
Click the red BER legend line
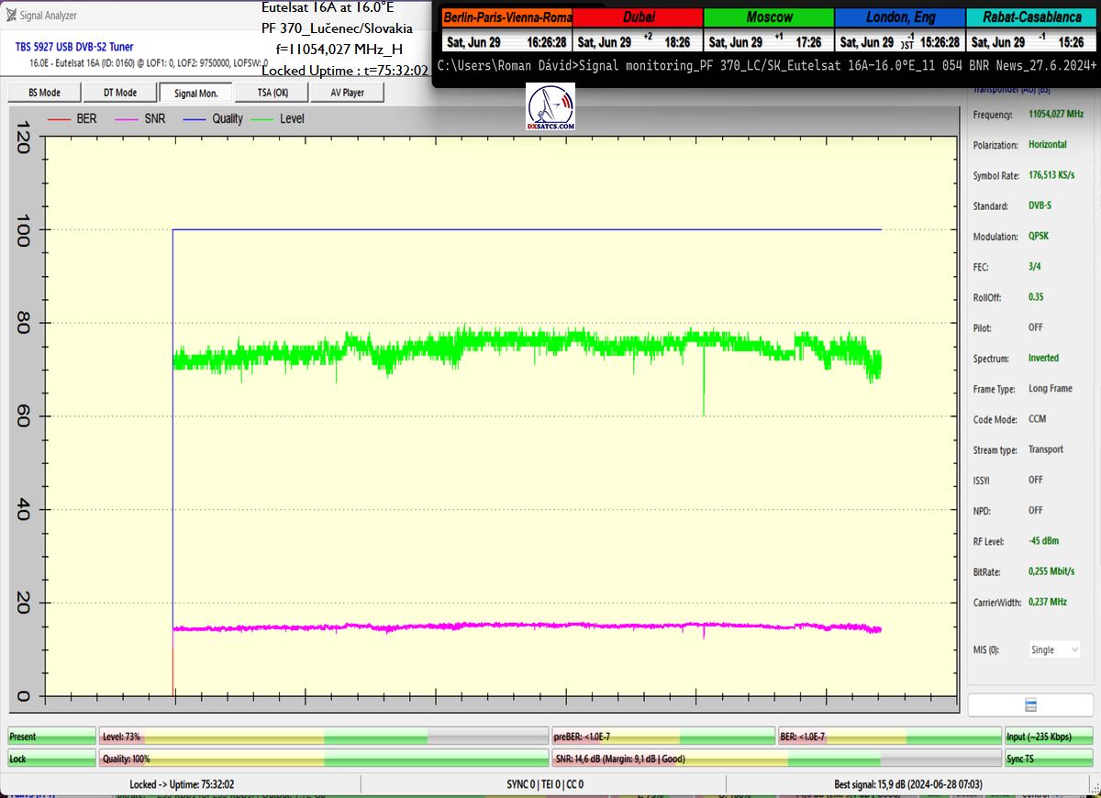[x=59, y=118]
